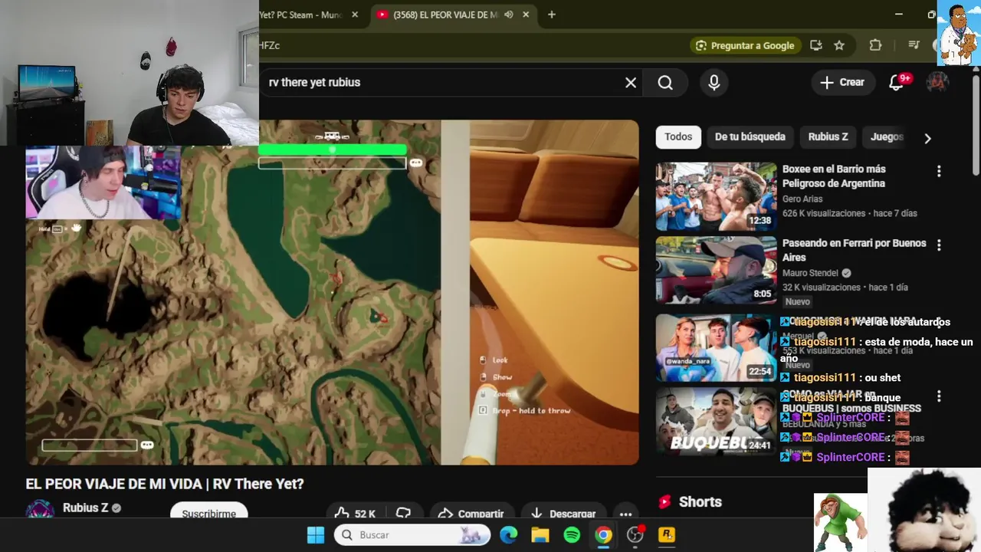The width and height of the screenshot is (981, 552).
Task: Open the Windows Start menu
Action: (316, 535)
